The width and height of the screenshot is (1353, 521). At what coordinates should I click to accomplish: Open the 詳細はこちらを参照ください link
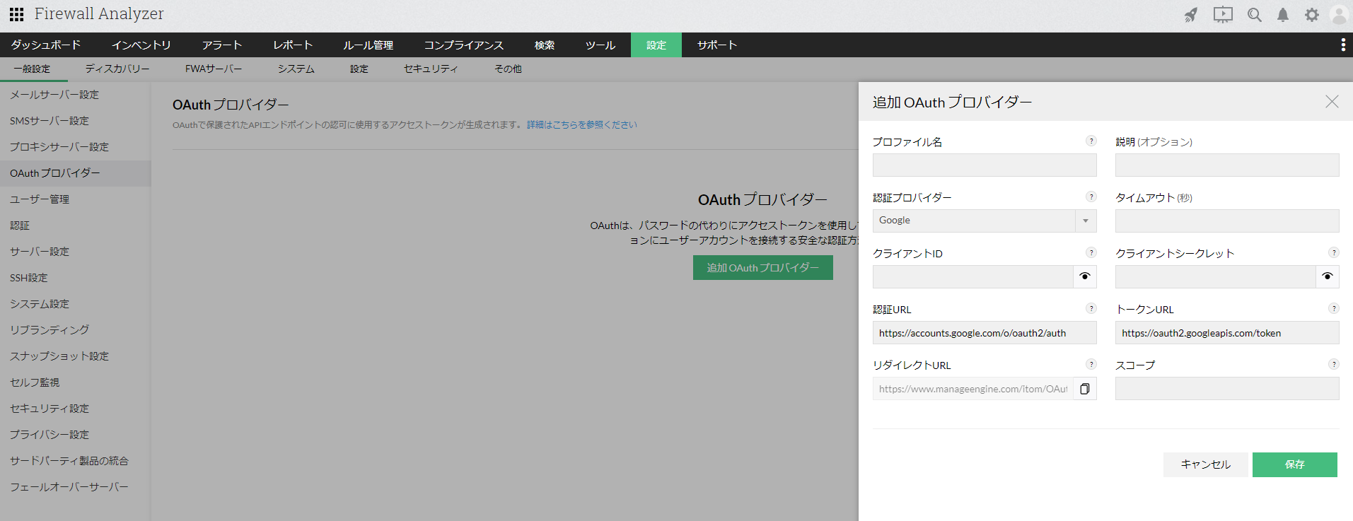pos(582,125)
